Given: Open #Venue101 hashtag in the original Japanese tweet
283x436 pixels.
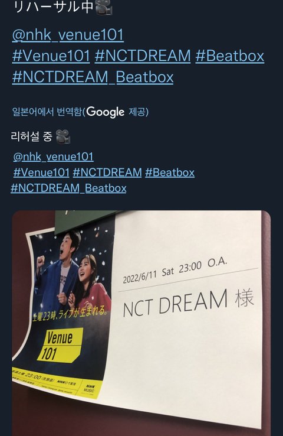Looking at the screenshot, I should tap(51, 56).
